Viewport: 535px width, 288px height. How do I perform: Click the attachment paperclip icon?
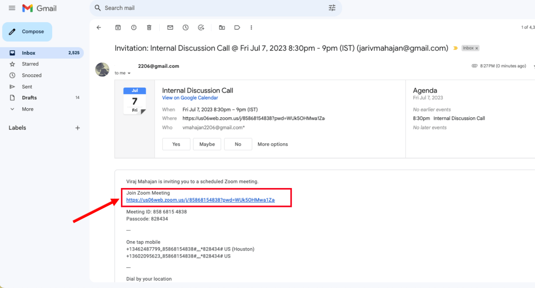pyautogui.click(x=475, y=66)
